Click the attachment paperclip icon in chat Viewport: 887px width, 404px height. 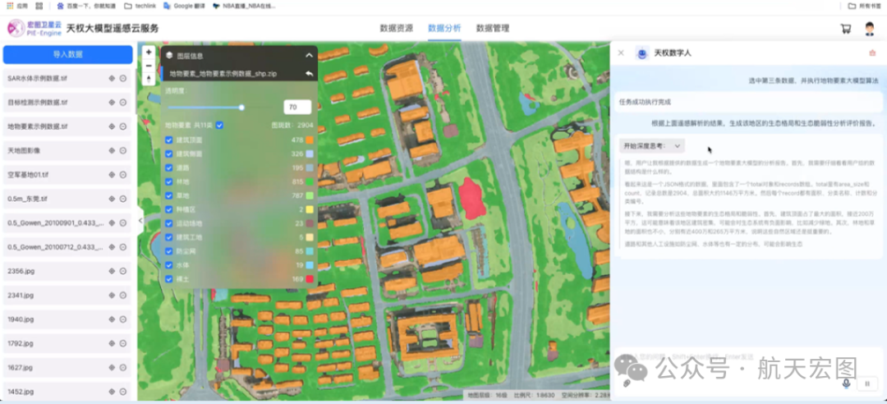pyautogui.click(x=627, y=383)
